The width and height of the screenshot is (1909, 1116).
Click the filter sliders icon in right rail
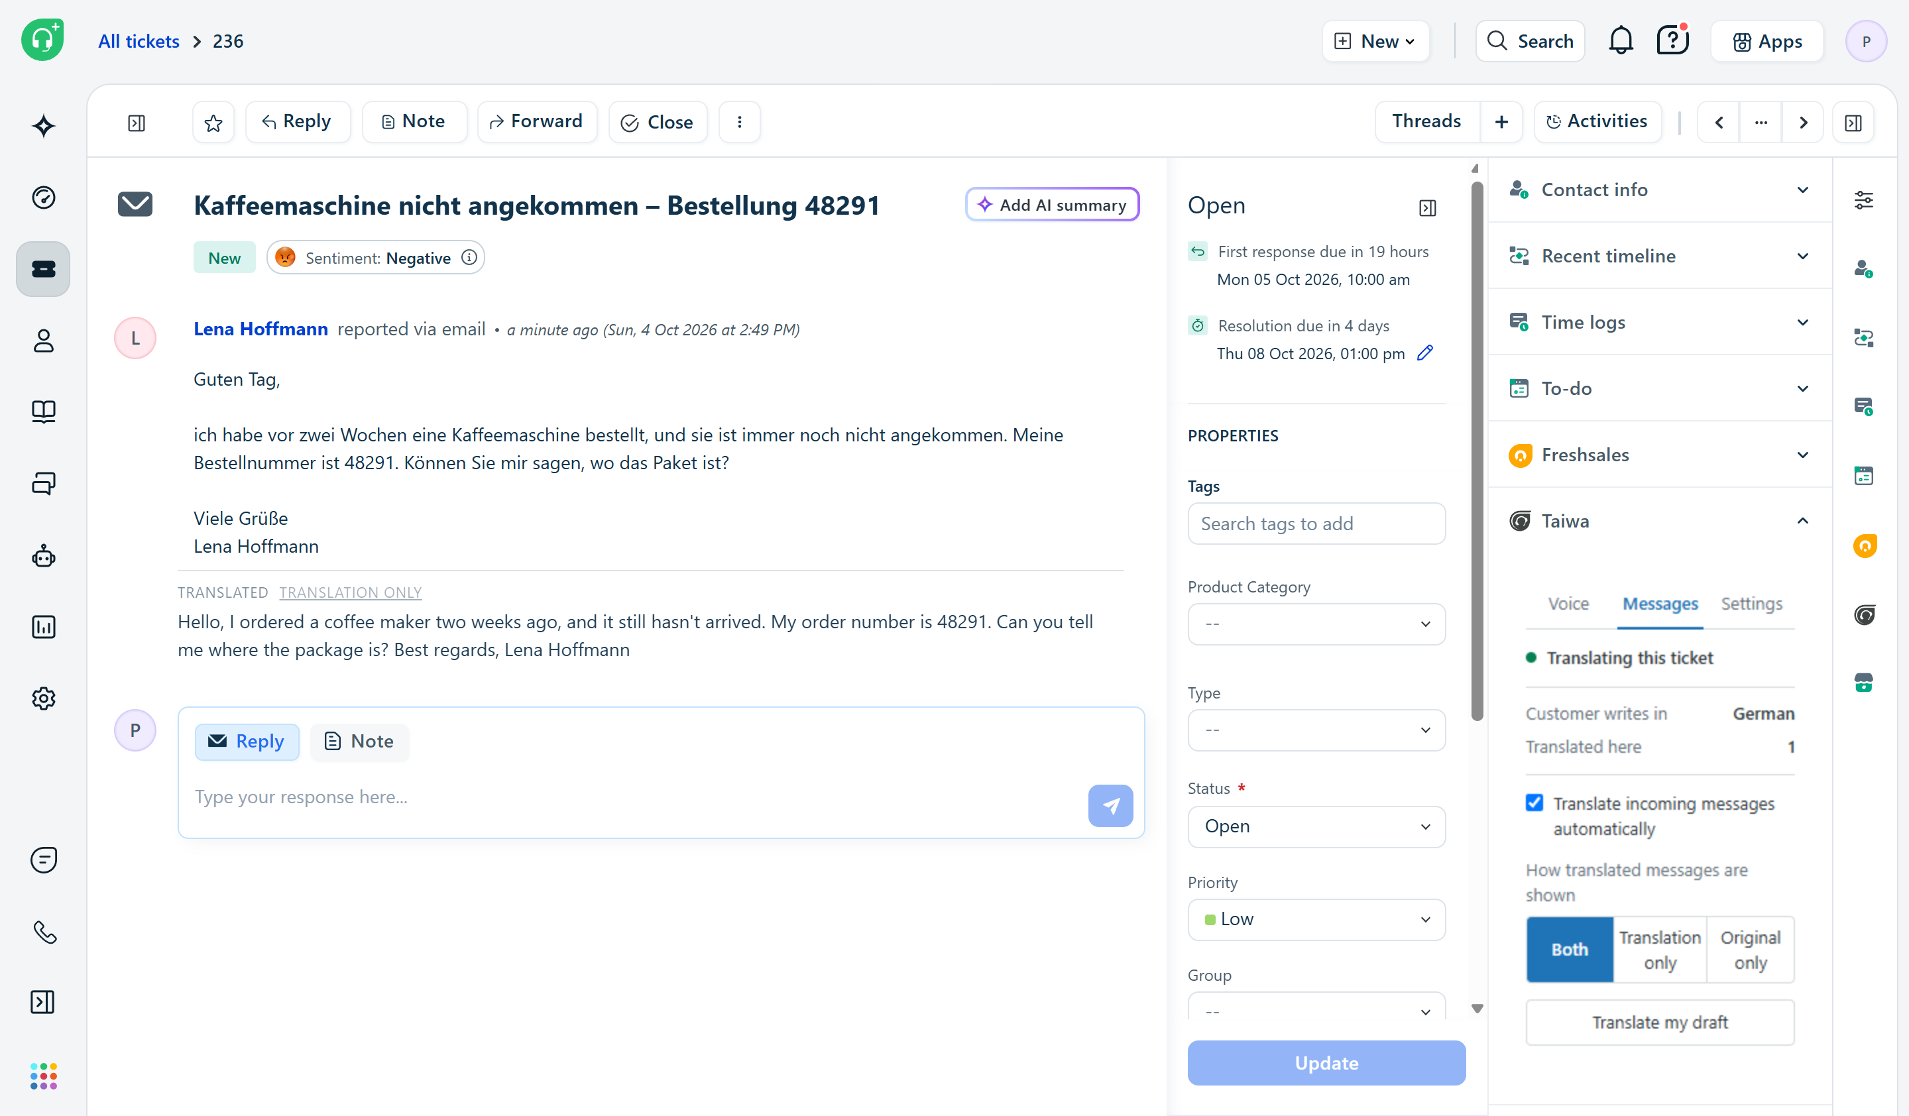coord(1865,200)
